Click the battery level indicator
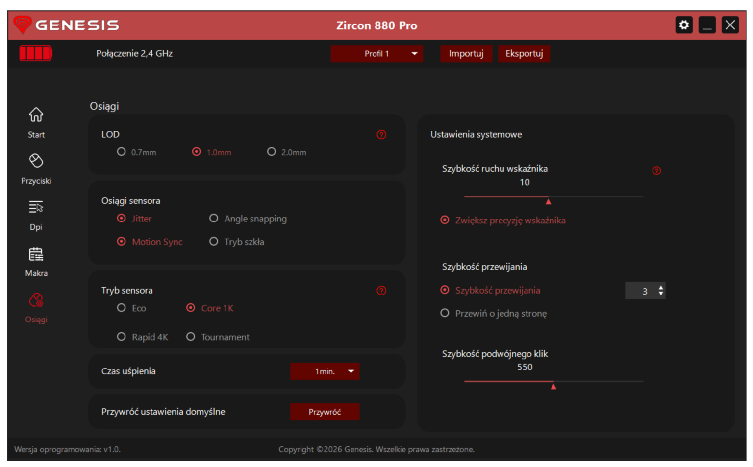Image resolution: width=753 pixels, height=467 pixels. click(x=36, y=53)
